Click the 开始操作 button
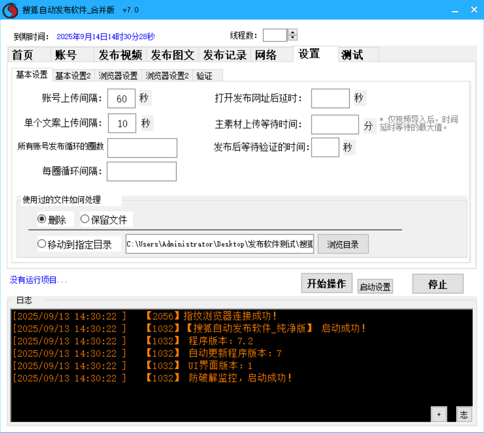 click(x=327, y=283)
